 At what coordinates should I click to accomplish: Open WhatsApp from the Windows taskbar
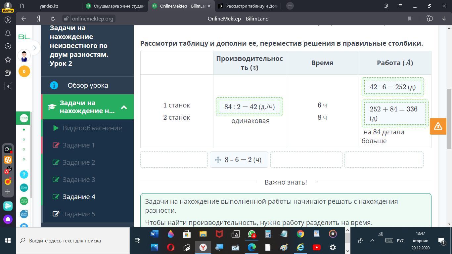[x=252, y=234]
